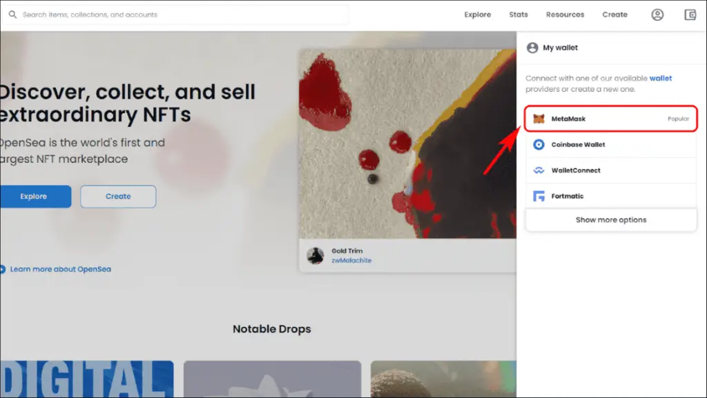This screenshot has width=707, height=398.
Task: Select WalletConnect option
Action: (611, 170)
